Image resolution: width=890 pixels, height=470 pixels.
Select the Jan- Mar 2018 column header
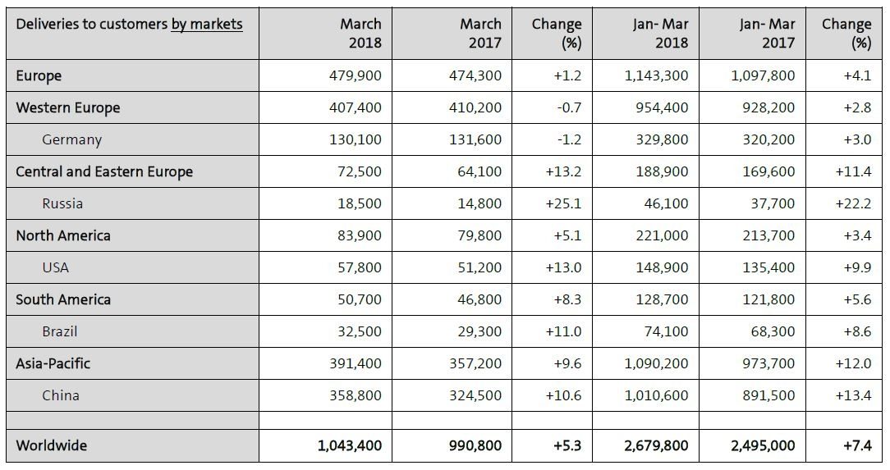tap(660, 33)
